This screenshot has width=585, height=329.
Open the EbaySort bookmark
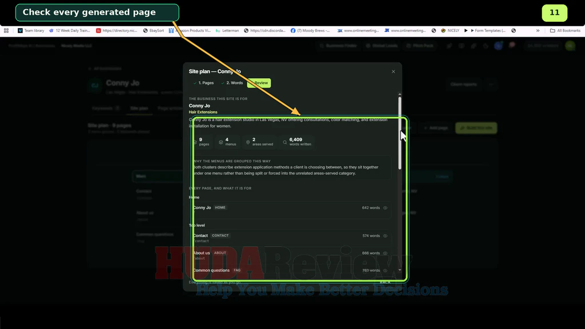pos(153,31)
